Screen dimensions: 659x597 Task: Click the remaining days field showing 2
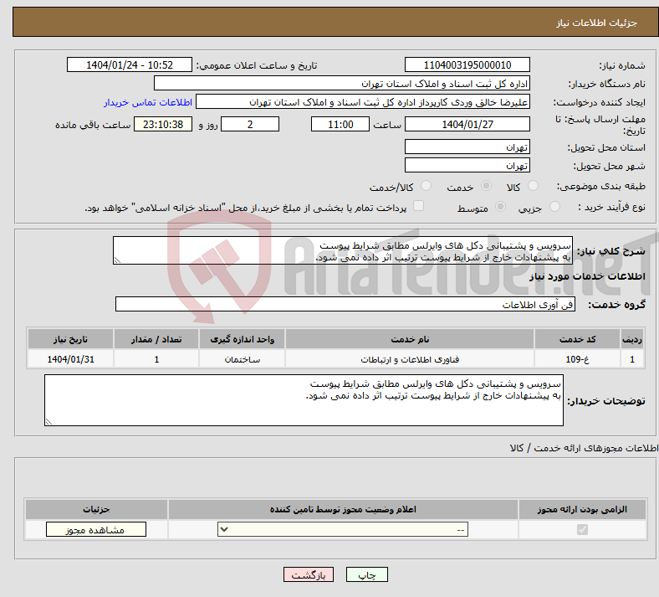coord(250,124)
